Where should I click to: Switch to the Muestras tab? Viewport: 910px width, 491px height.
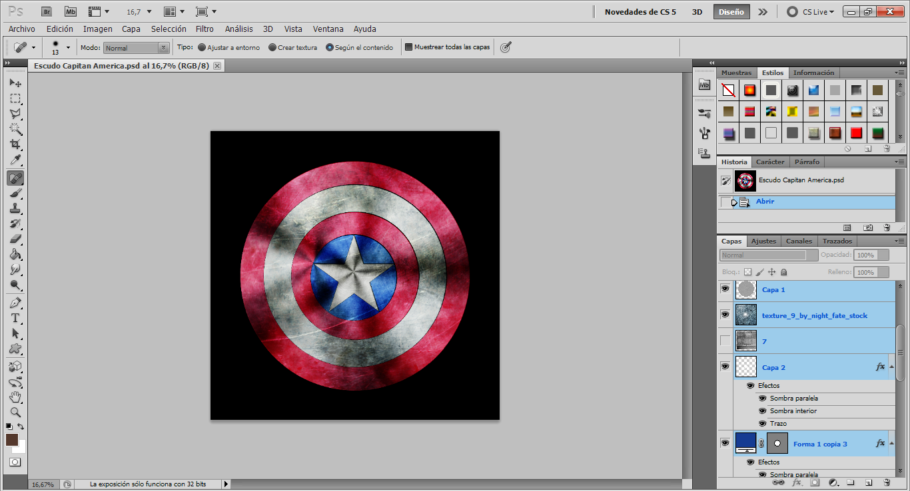point(736,73)
